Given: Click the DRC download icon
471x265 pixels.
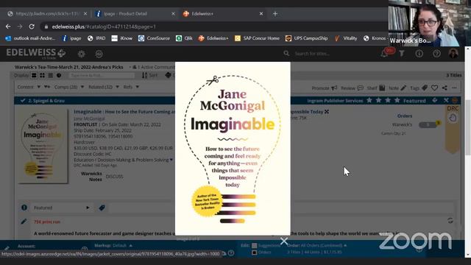Looking at the screenshot, I should (453, 118).
